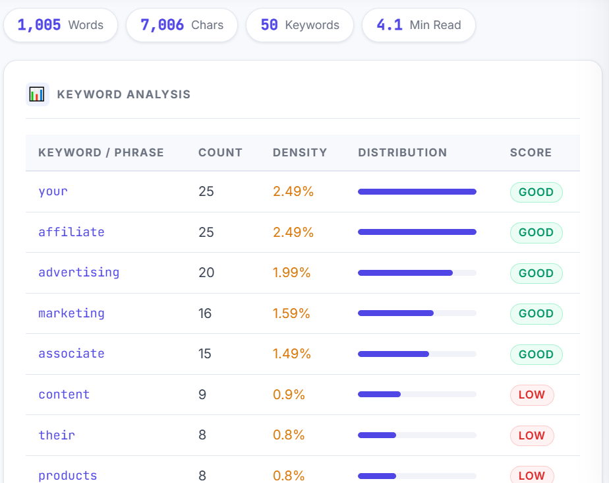This screenshot has width=609, height=483.
Task: Select the keyword "content"
Action: point(64,395)
